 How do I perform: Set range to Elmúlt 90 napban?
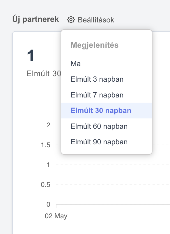(x=107, y=142)
